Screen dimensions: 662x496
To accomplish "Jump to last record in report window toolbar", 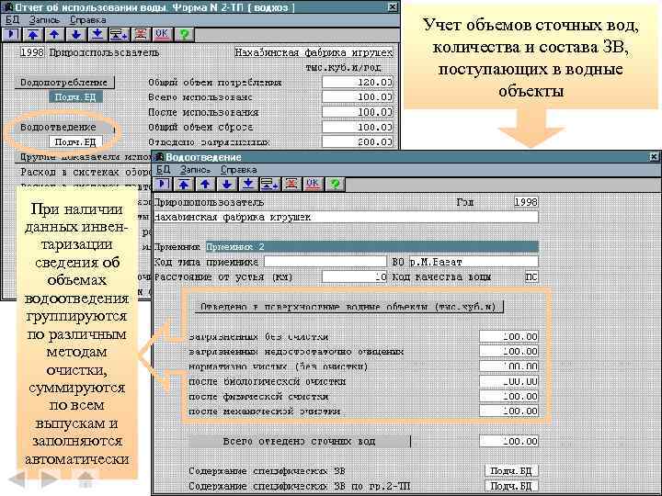I will 97,35.
